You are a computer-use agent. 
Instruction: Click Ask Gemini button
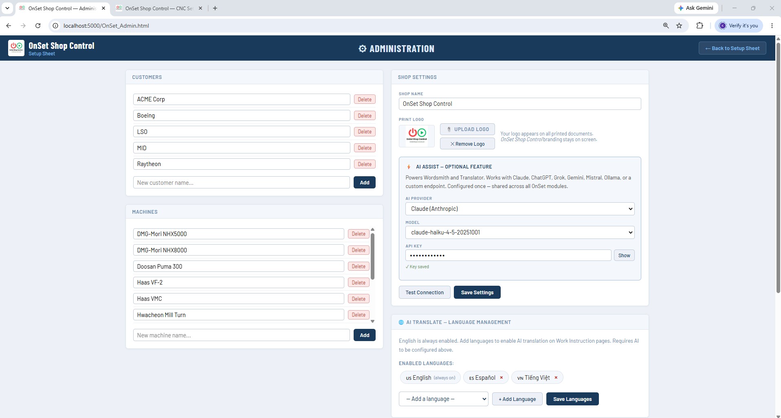click(x=696, y=8)
